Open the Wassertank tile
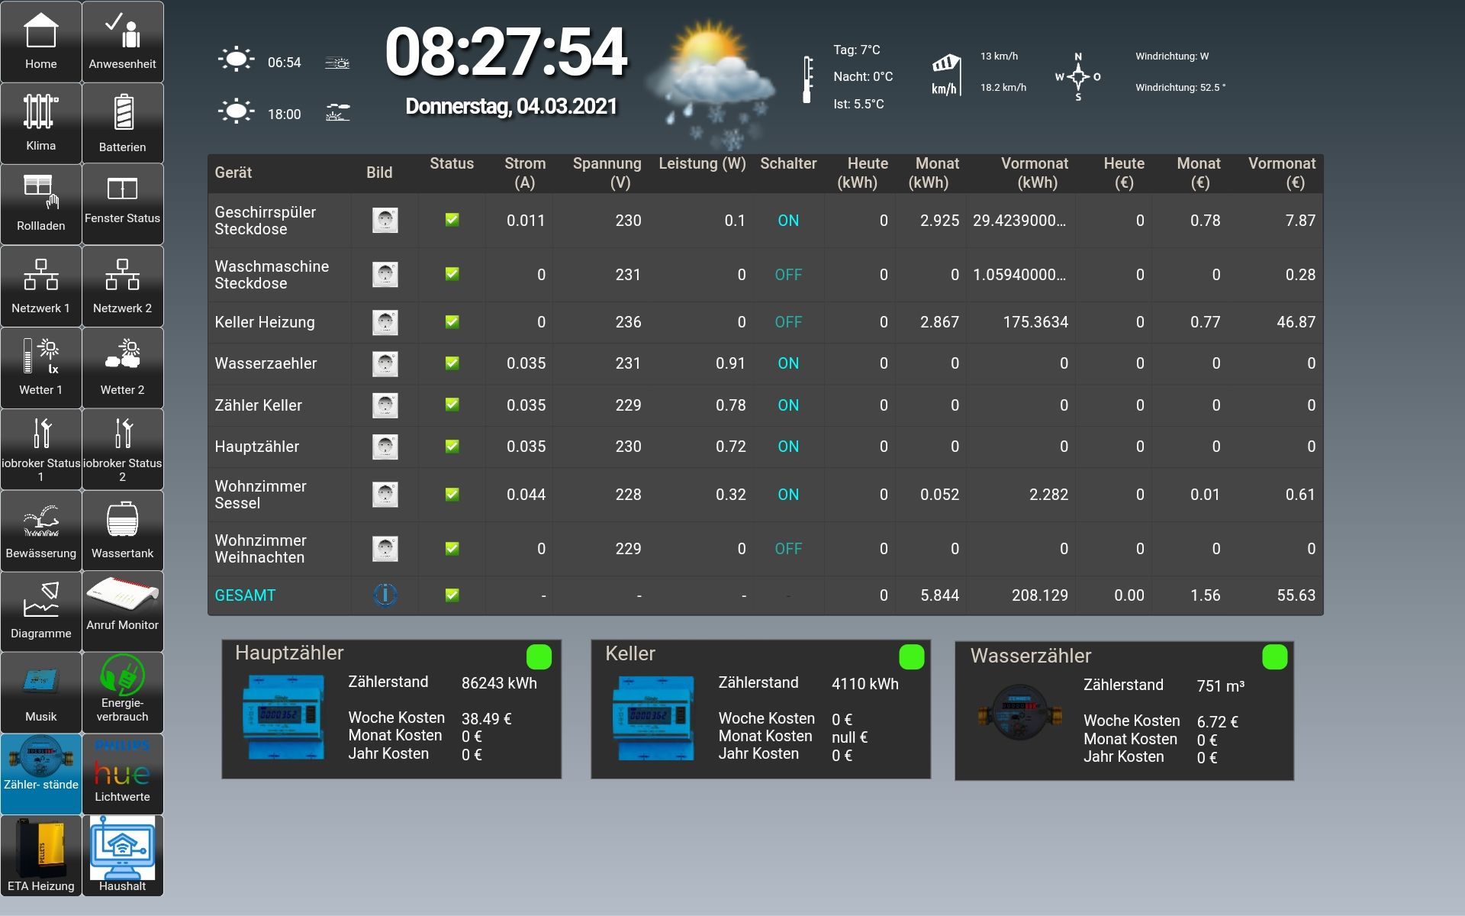 pyautogui.click(x=122, y=531)
